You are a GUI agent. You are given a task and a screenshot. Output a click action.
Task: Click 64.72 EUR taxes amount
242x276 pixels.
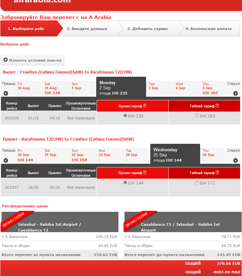(231, 246)
